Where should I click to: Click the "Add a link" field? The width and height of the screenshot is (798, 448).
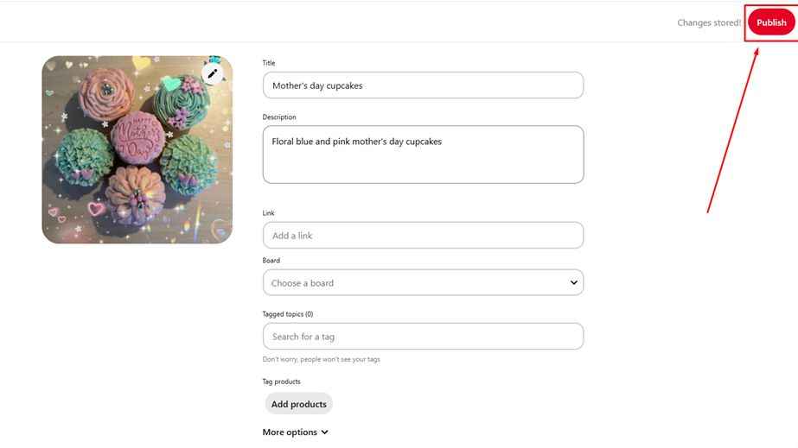tap(423, 236)
